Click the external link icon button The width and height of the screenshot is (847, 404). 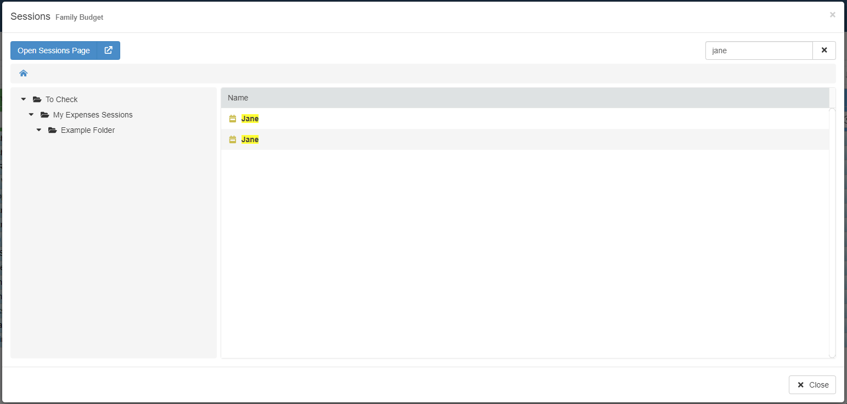tap(109, 50)
